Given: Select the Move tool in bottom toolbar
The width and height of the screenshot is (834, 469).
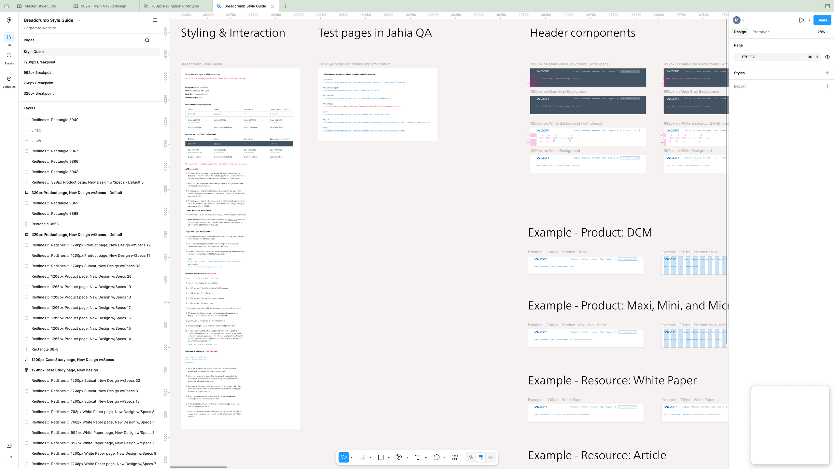Looking at the screenshot, I should (343, 457).
